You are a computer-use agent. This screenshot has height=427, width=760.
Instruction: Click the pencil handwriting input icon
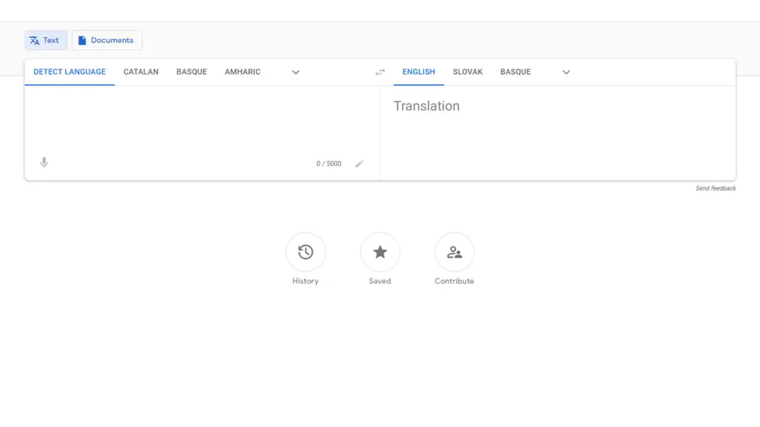coord(359,164)
